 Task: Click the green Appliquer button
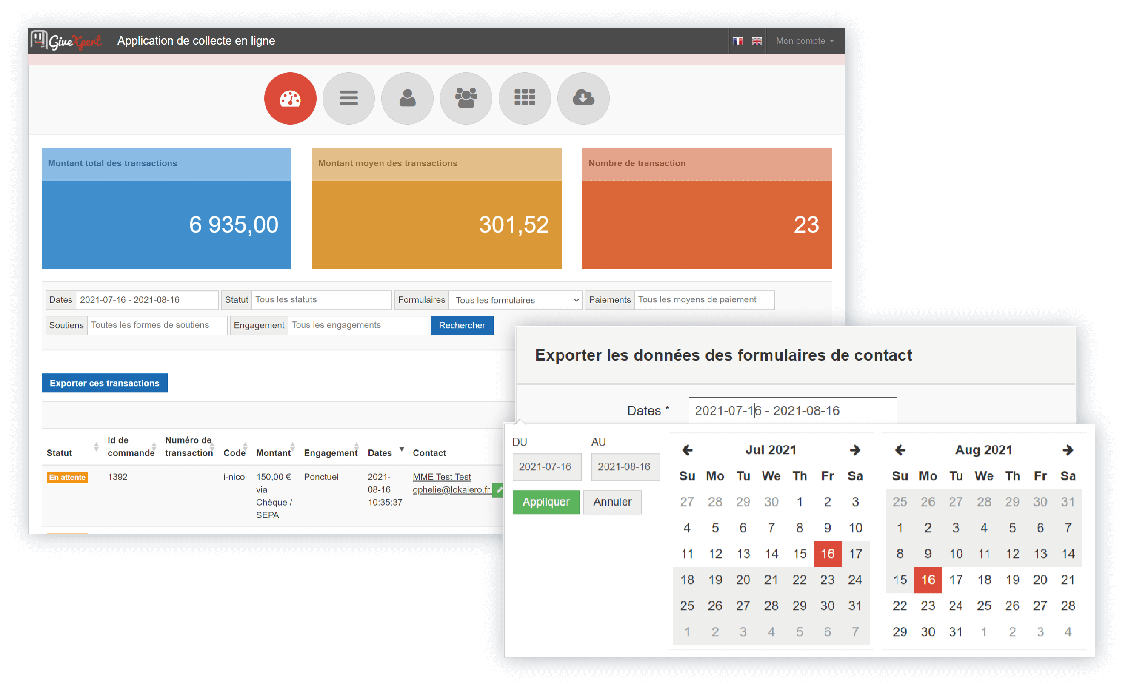546,502
